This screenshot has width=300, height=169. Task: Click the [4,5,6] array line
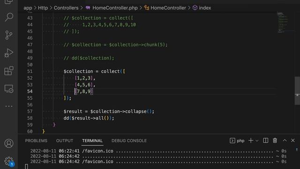[85, 84]
